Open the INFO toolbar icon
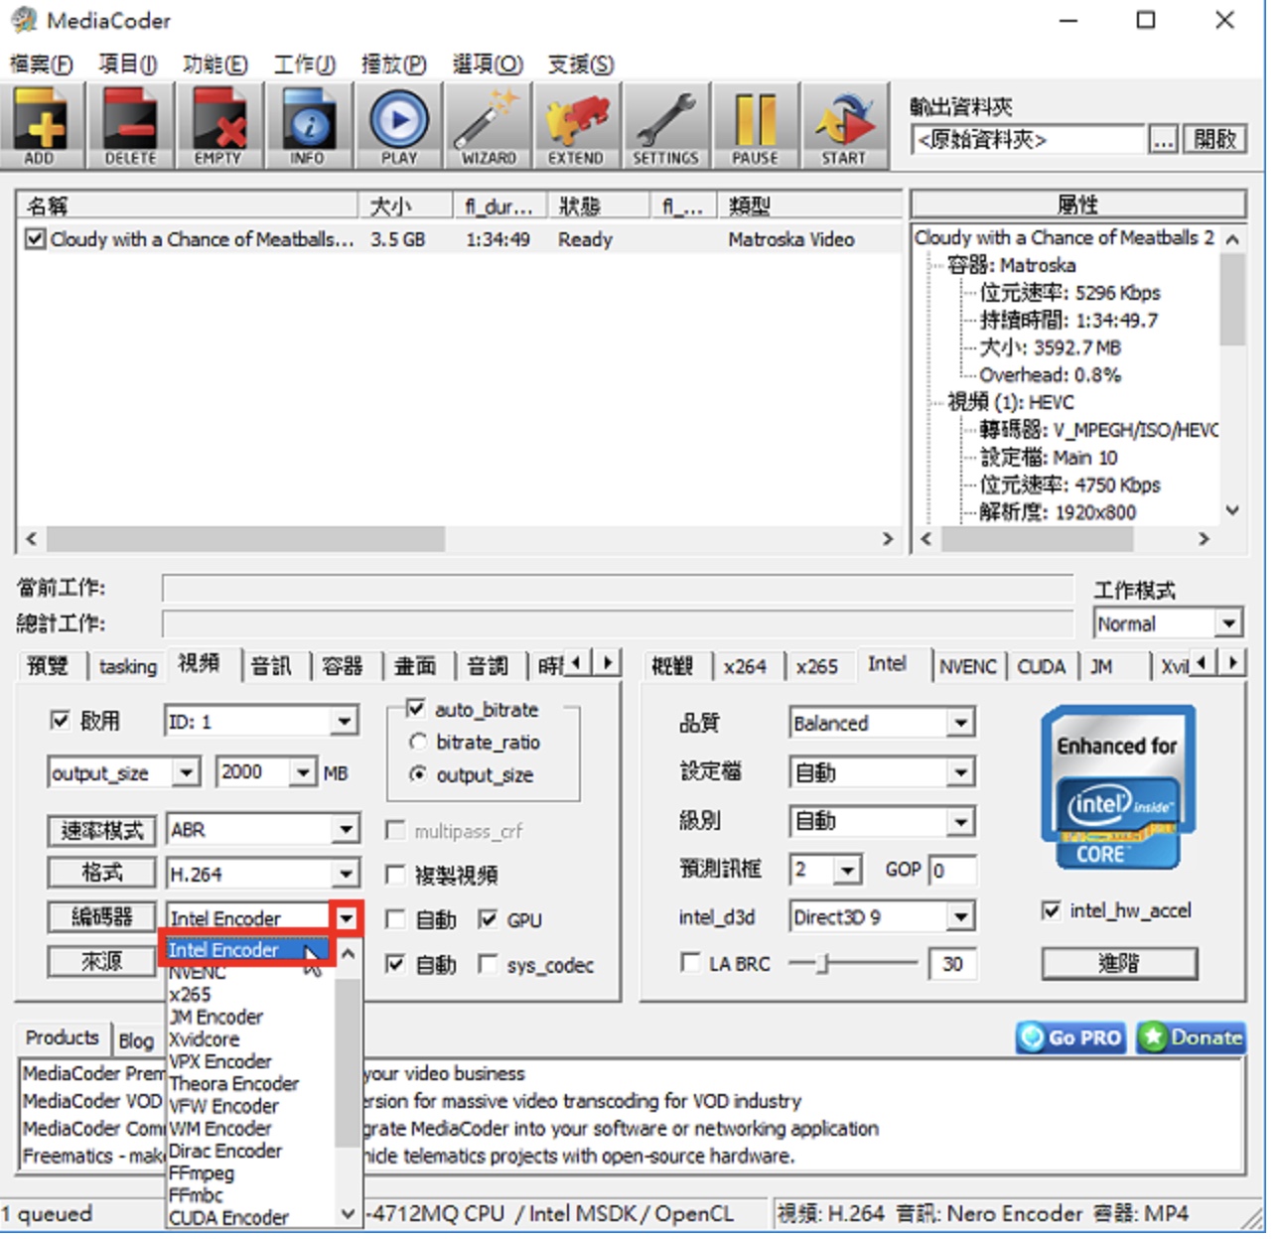 308,127
